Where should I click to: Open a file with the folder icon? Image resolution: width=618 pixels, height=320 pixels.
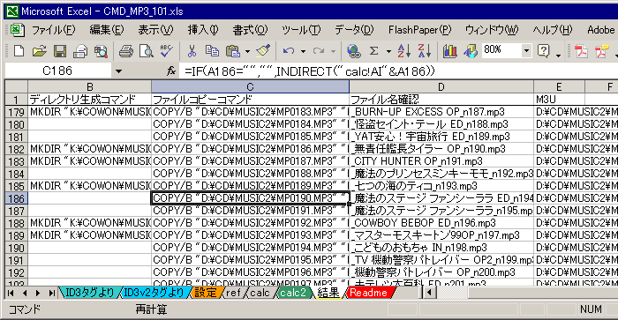39,51
